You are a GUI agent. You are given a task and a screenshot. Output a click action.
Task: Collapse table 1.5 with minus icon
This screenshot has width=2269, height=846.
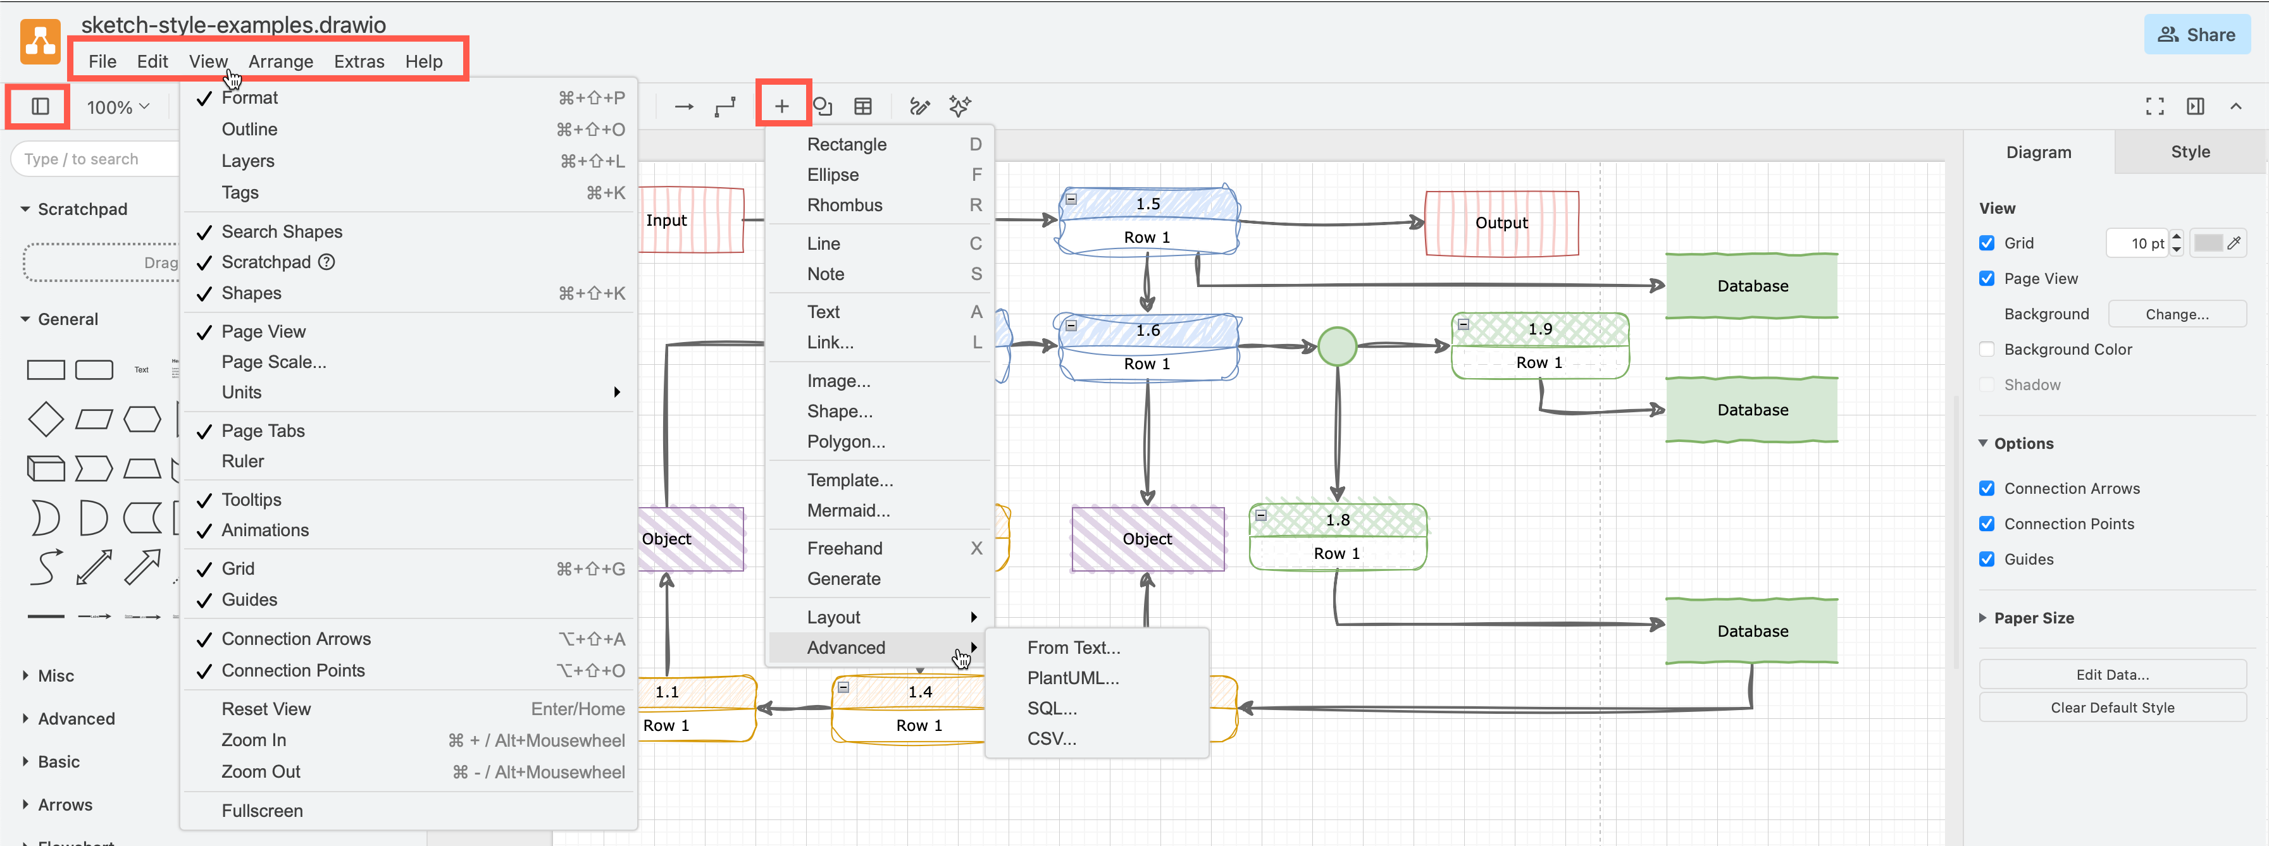(x=1071, y=199)
